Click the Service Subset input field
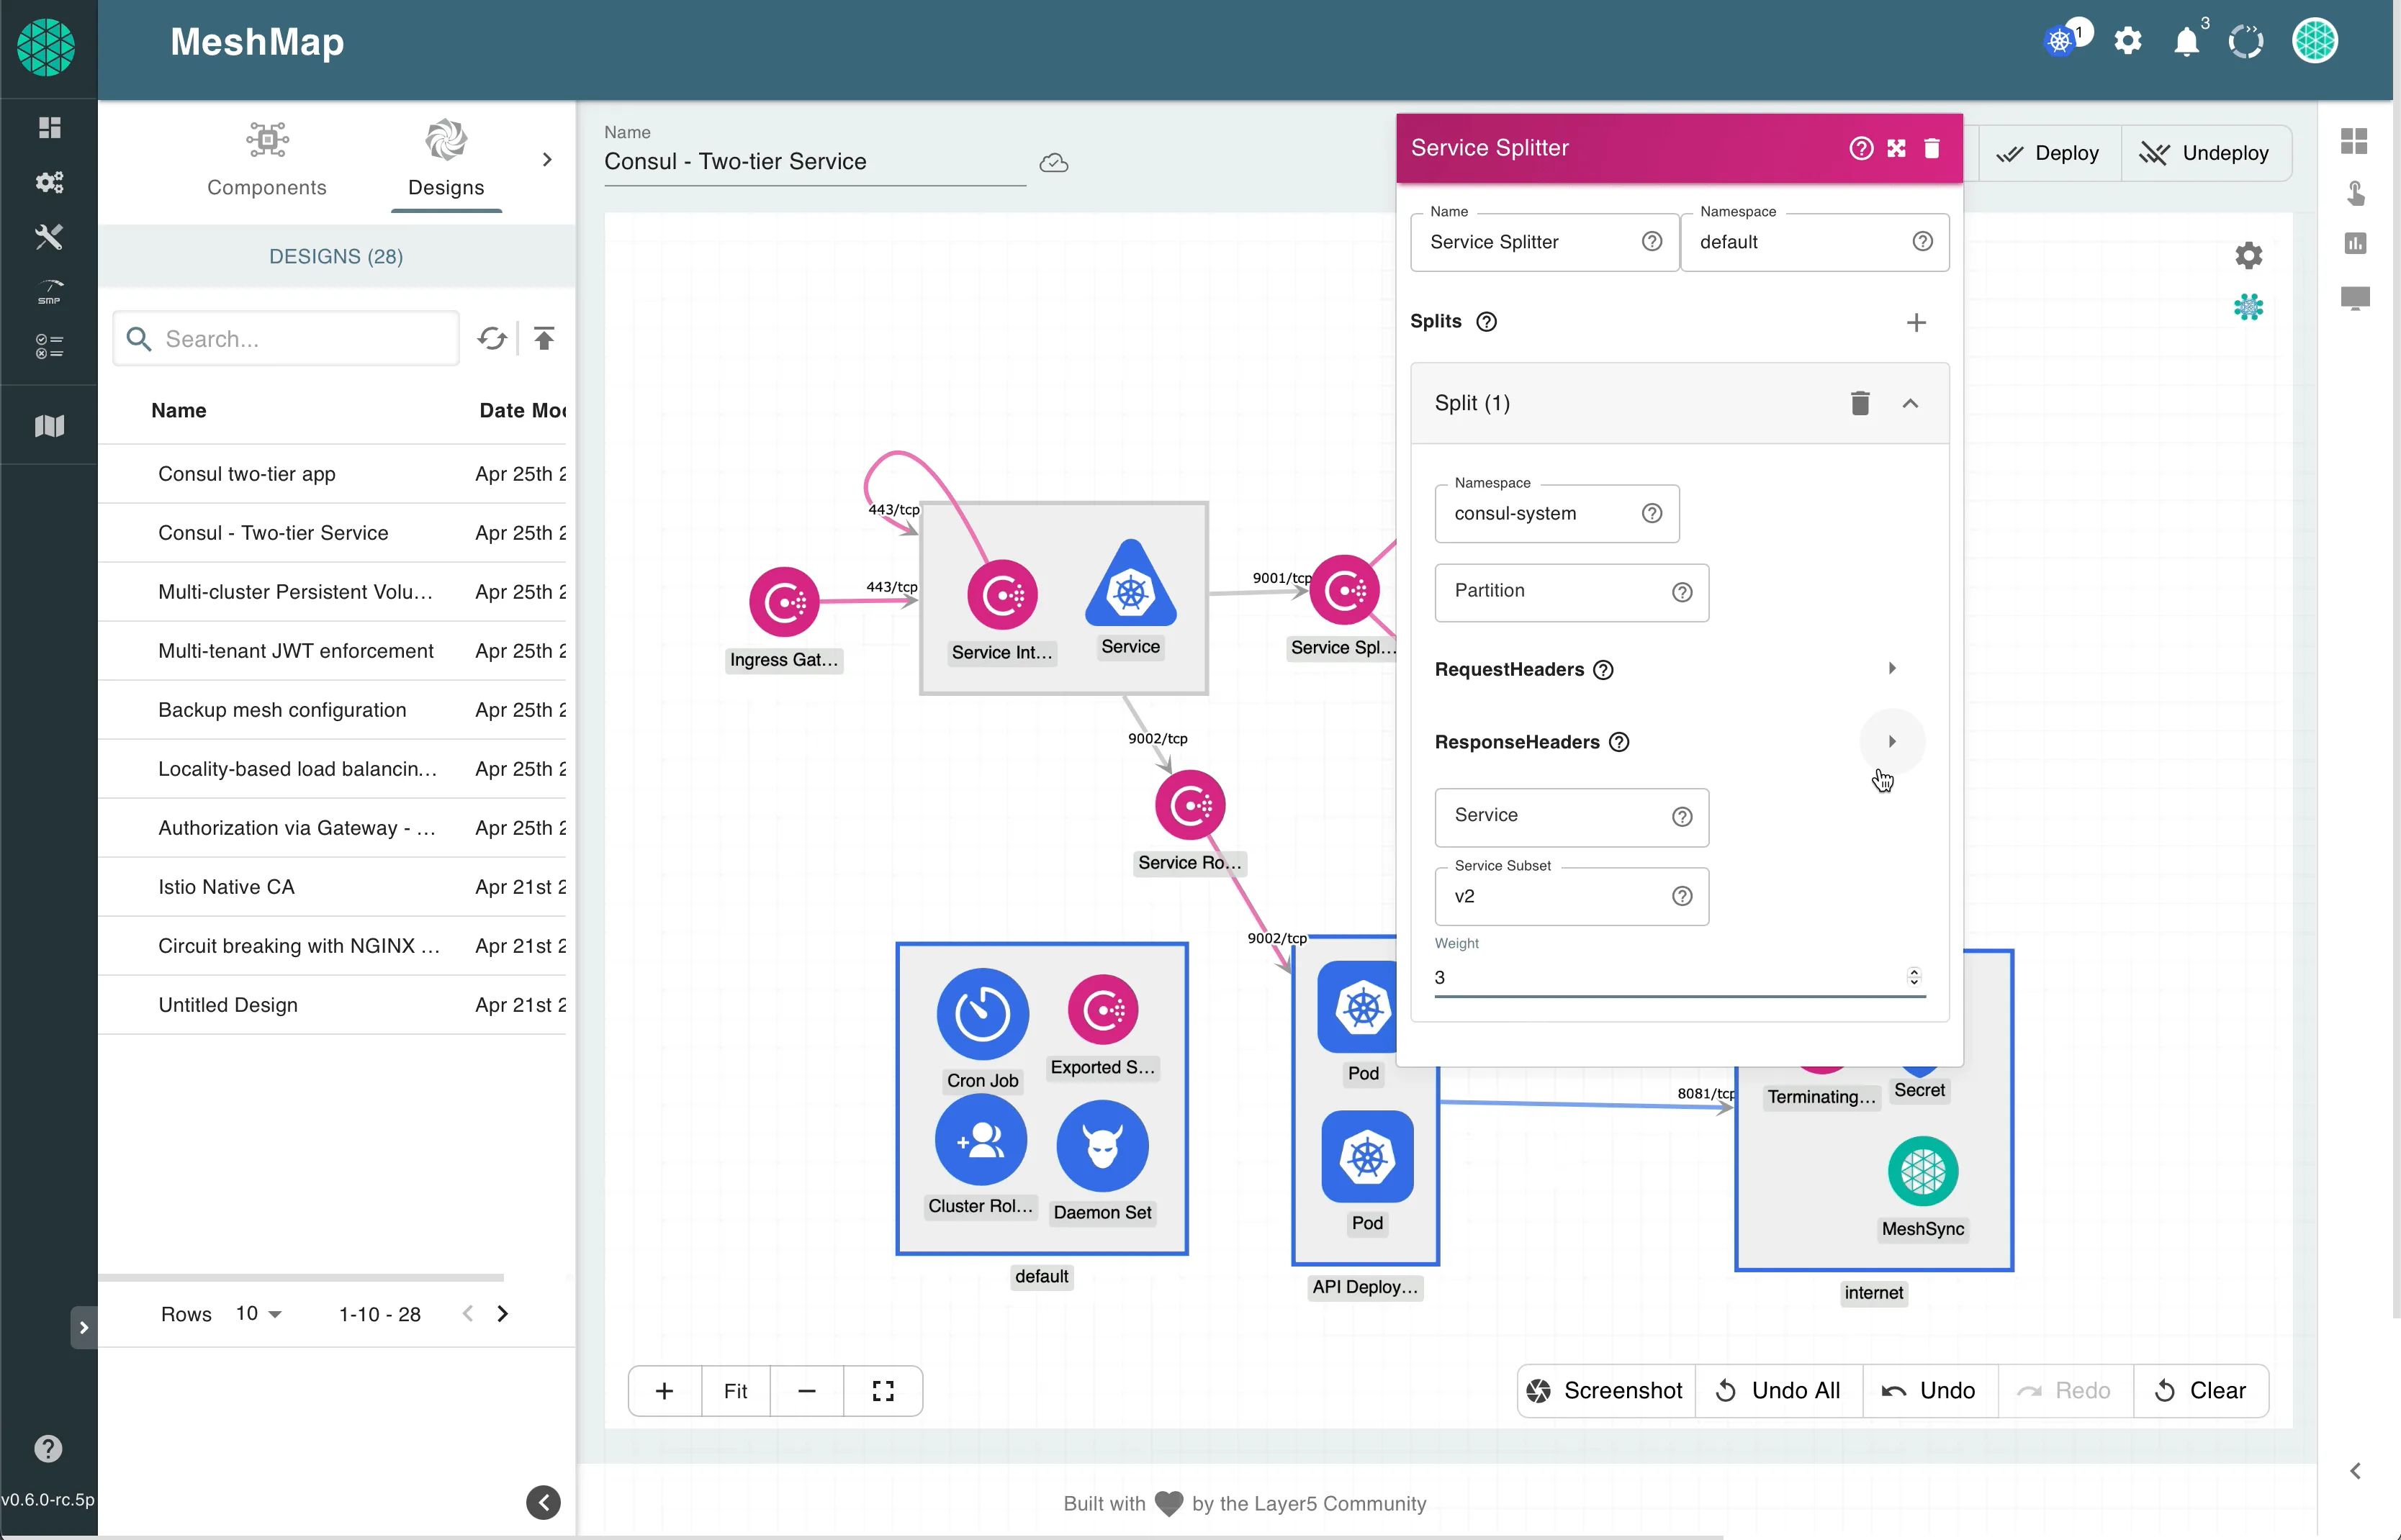The width and height of the screenshot is (2401, 1540). pyautogui.click(x=1569, y=894)
